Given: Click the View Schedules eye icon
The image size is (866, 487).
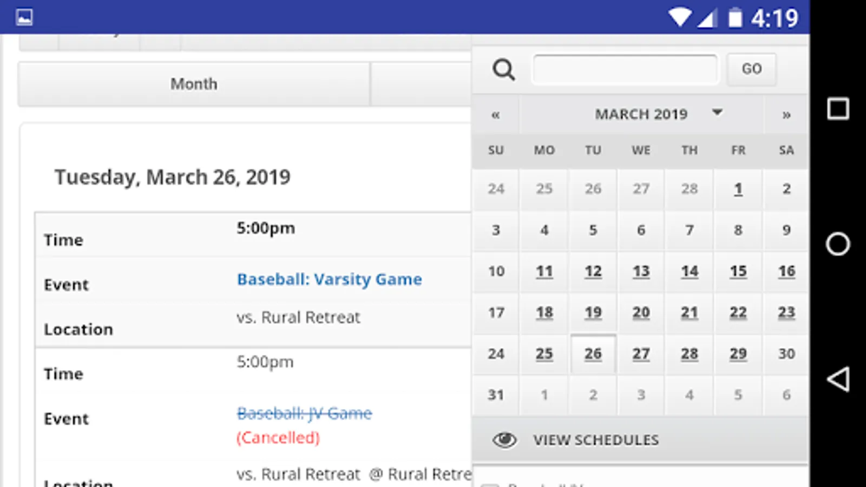Looking at the screenshot, I should coord(504,440).
